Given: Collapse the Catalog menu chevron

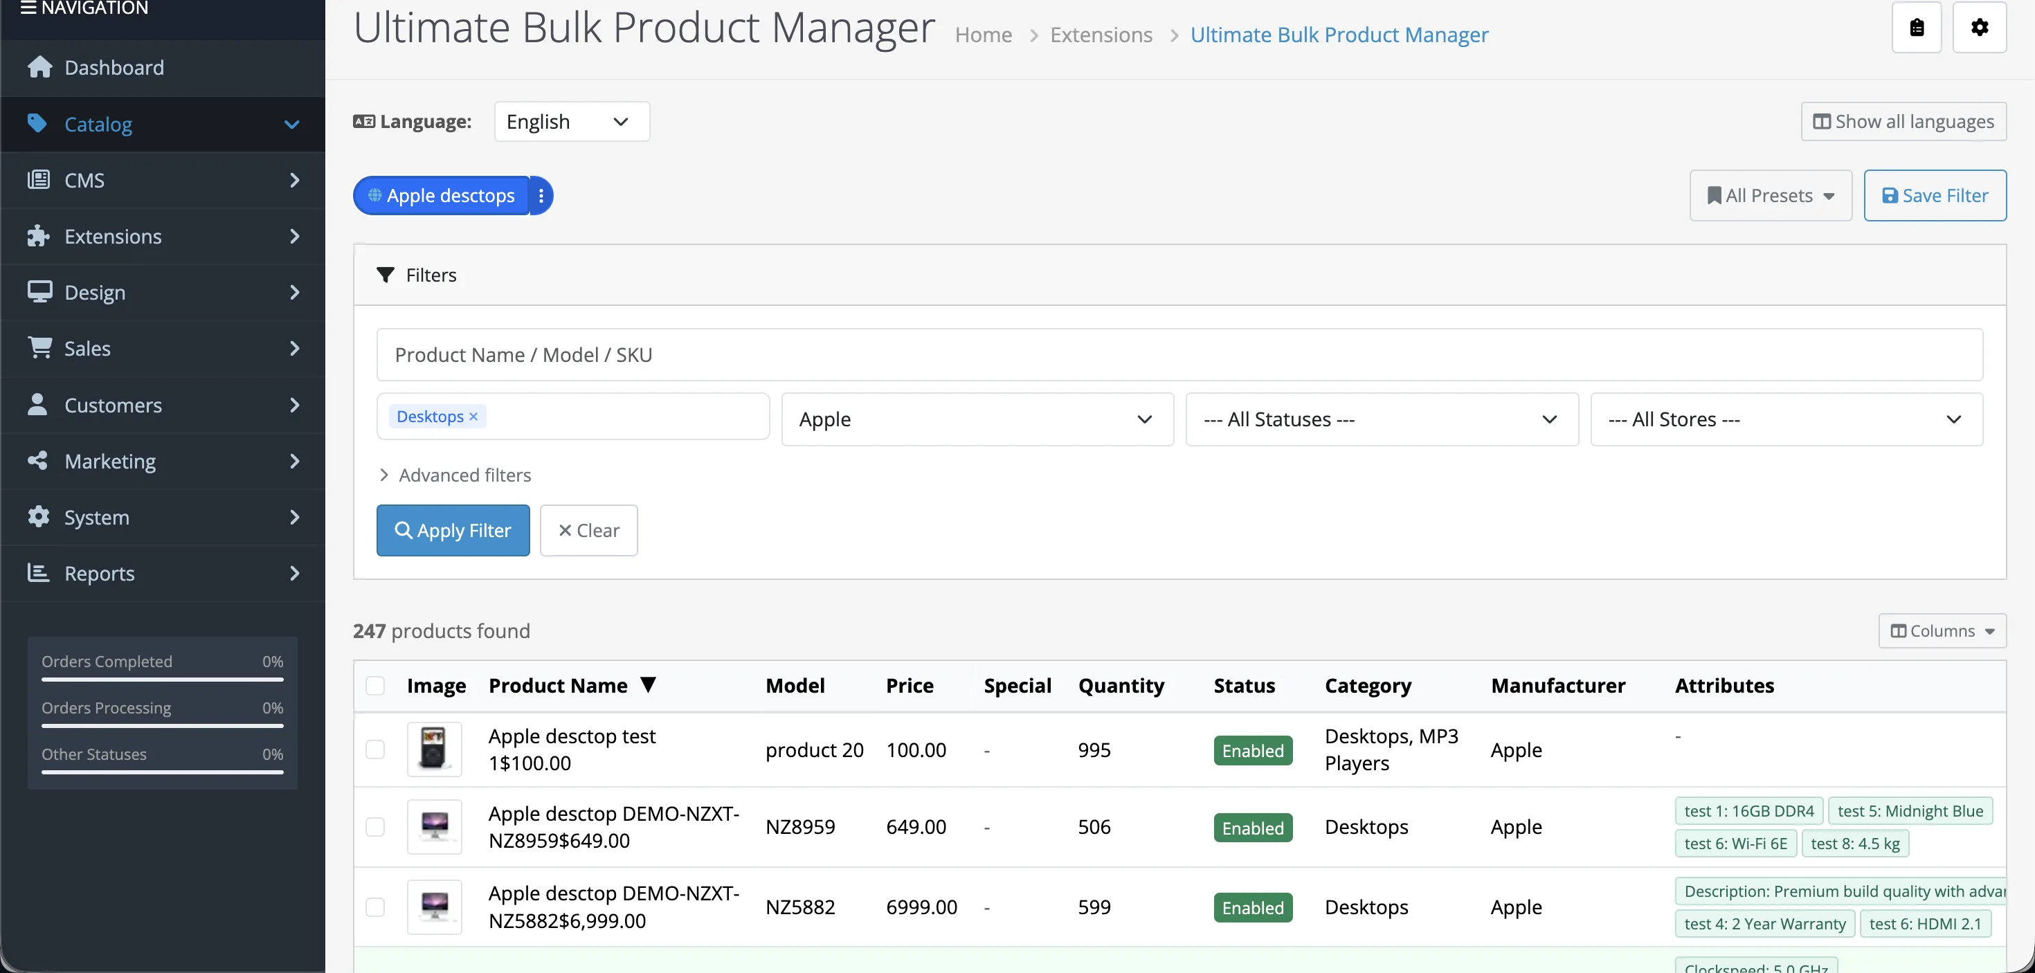Looking at the screenshot, I should pos(291,124).
